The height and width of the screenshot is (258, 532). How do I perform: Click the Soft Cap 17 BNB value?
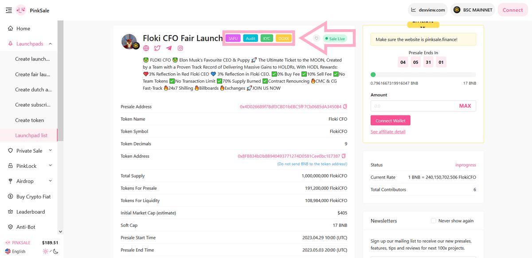[x=340, y=226]
